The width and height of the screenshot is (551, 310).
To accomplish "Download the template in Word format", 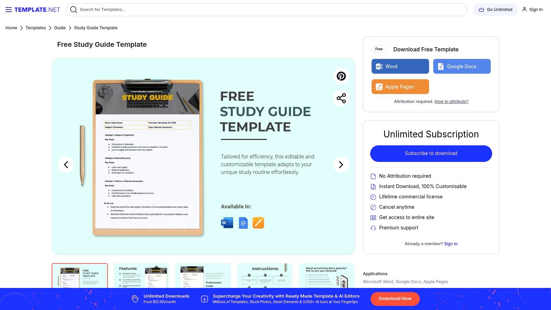I will [400, 66].
